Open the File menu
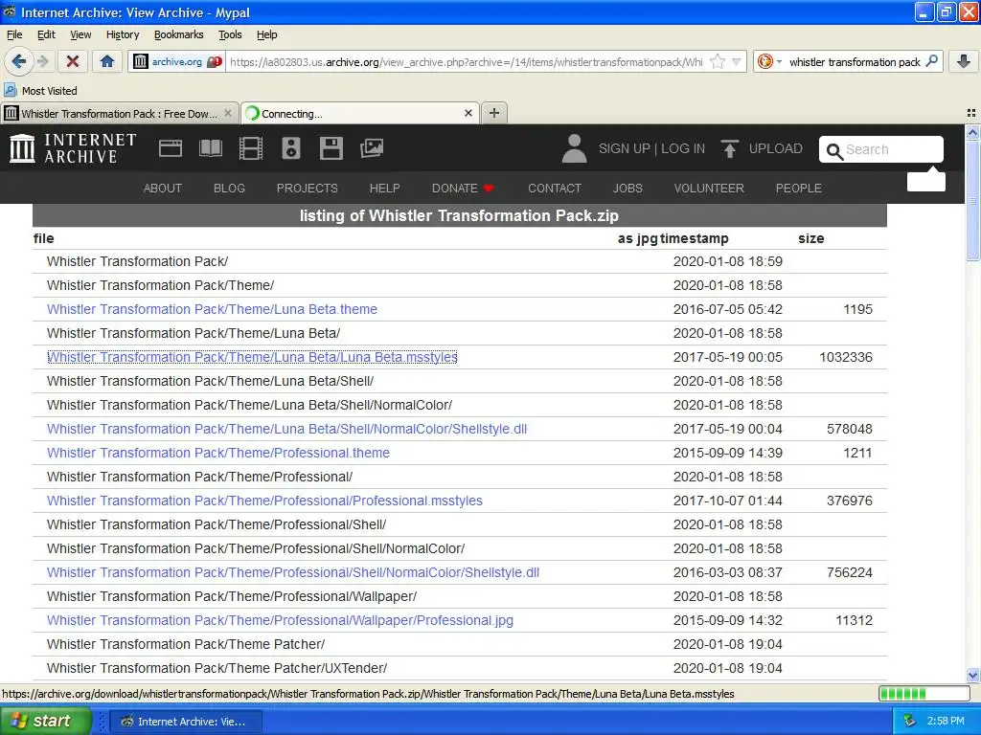Image resolution: width=981 pixels, height=735 pixels. point(14,34)
